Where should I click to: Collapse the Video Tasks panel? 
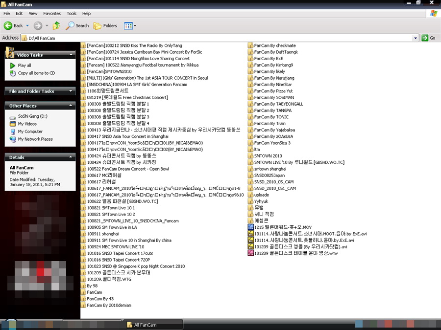point(71,55)
